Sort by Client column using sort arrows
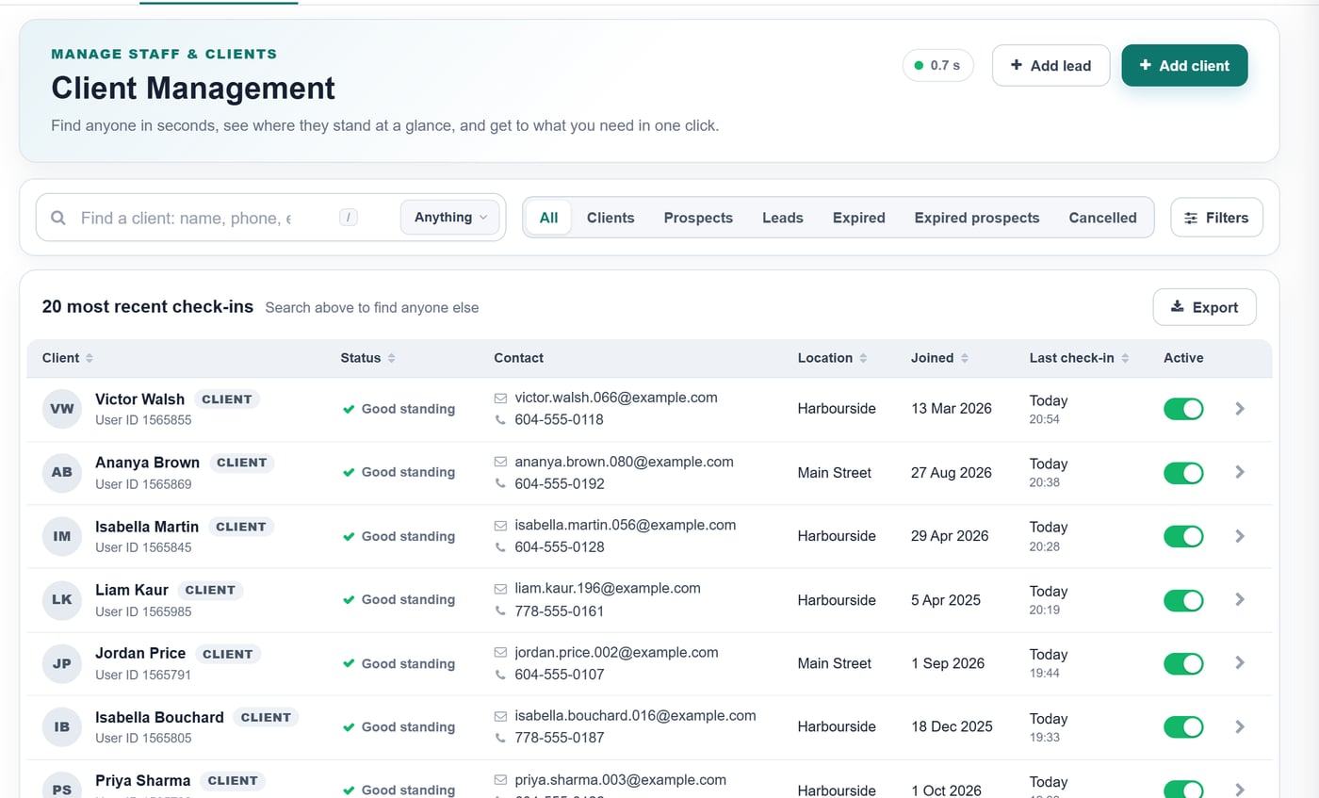 90,358
